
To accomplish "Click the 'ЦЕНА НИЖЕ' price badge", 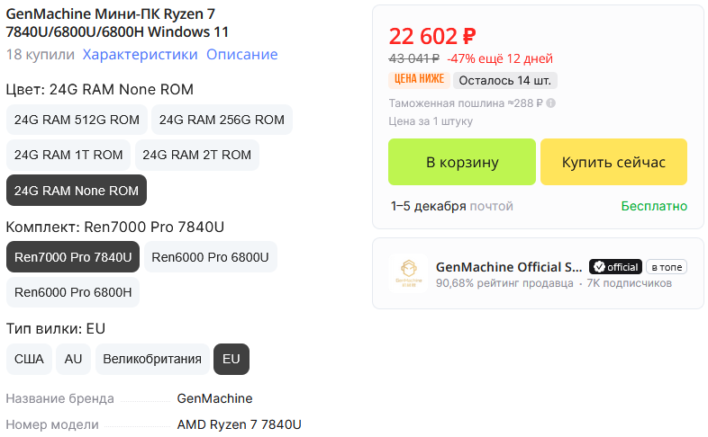I will [418, 79].
